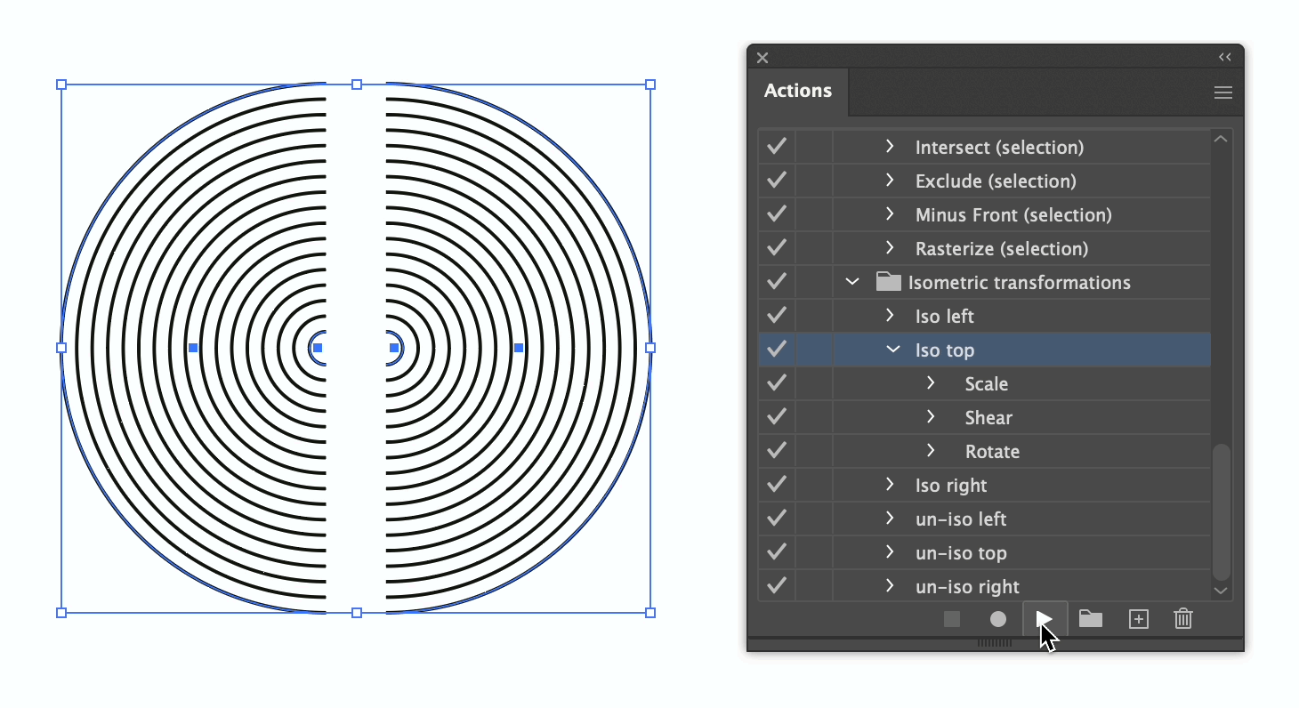
Task: Begin recording a new action
Action: (997, 618)
